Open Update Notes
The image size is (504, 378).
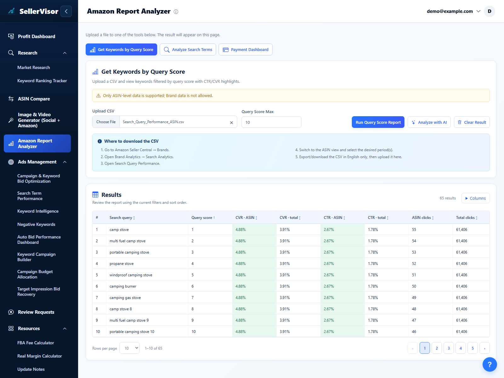coord(31,369)
